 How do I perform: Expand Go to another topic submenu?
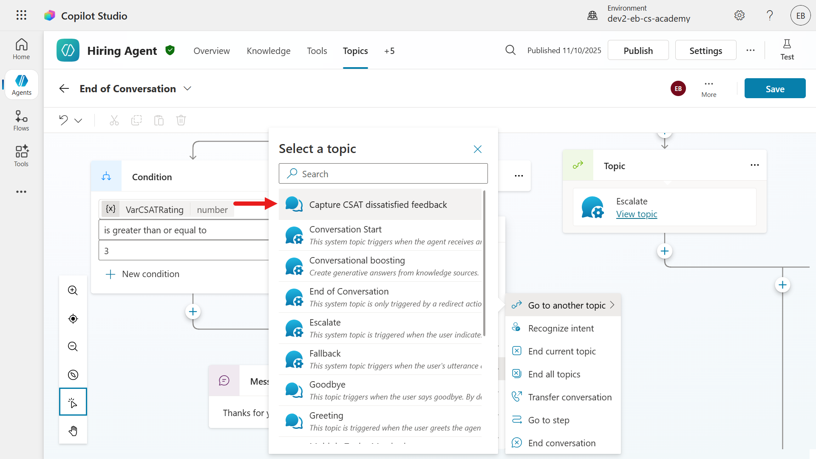[563, 305]
